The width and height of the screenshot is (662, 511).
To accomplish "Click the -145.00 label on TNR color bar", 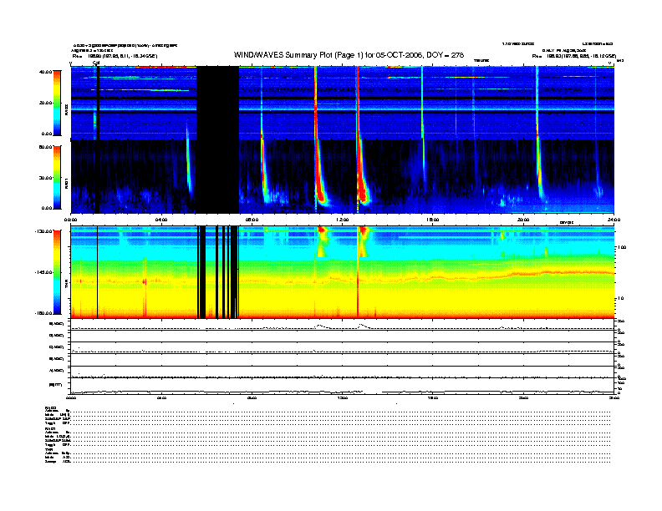I will pos(44,272).
